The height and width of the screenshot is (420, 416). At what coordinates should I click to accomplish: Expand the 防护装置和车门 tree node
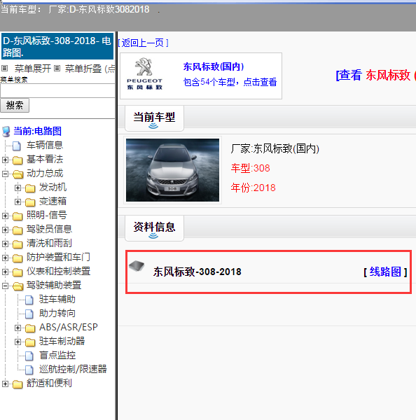pyautogui.click(x=5, y=258)
